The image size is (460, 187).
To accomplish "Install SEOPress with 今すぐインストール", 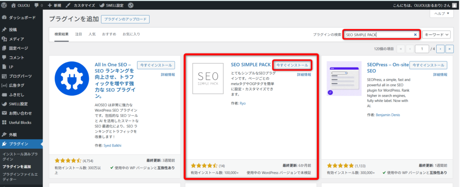I will coord(428,65).
